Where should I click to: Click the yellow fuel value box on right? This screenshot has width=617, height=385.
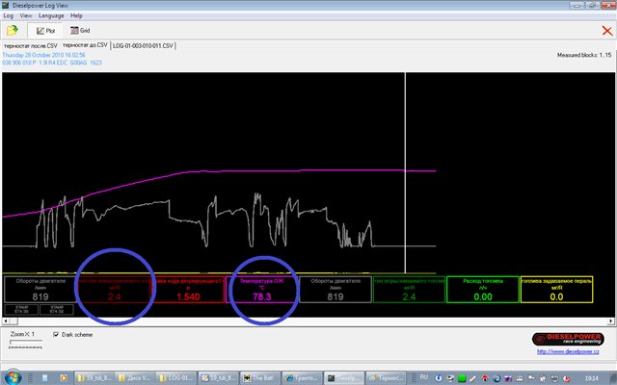(x=555, y=292)
